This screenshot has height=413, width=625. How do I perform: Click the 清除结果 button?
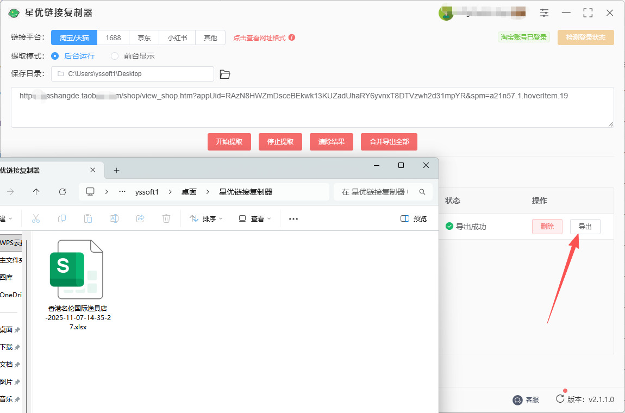pyautogui.click(x=331, y=141)
